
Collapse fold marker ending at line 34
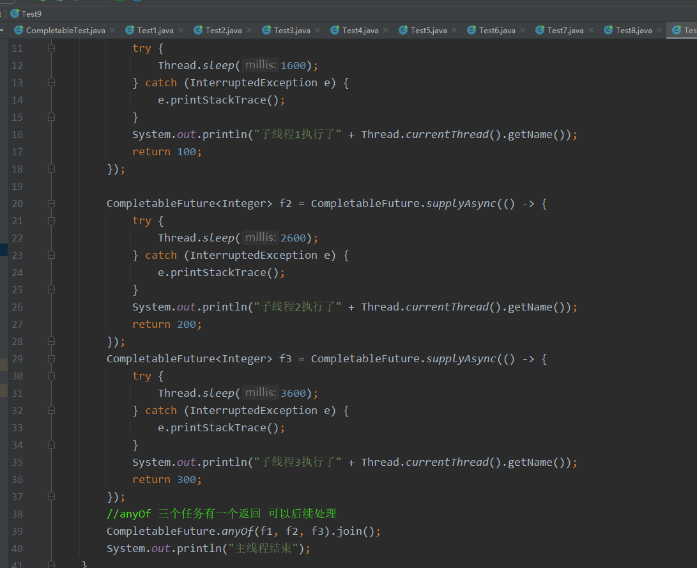click(x=52, y=445)
